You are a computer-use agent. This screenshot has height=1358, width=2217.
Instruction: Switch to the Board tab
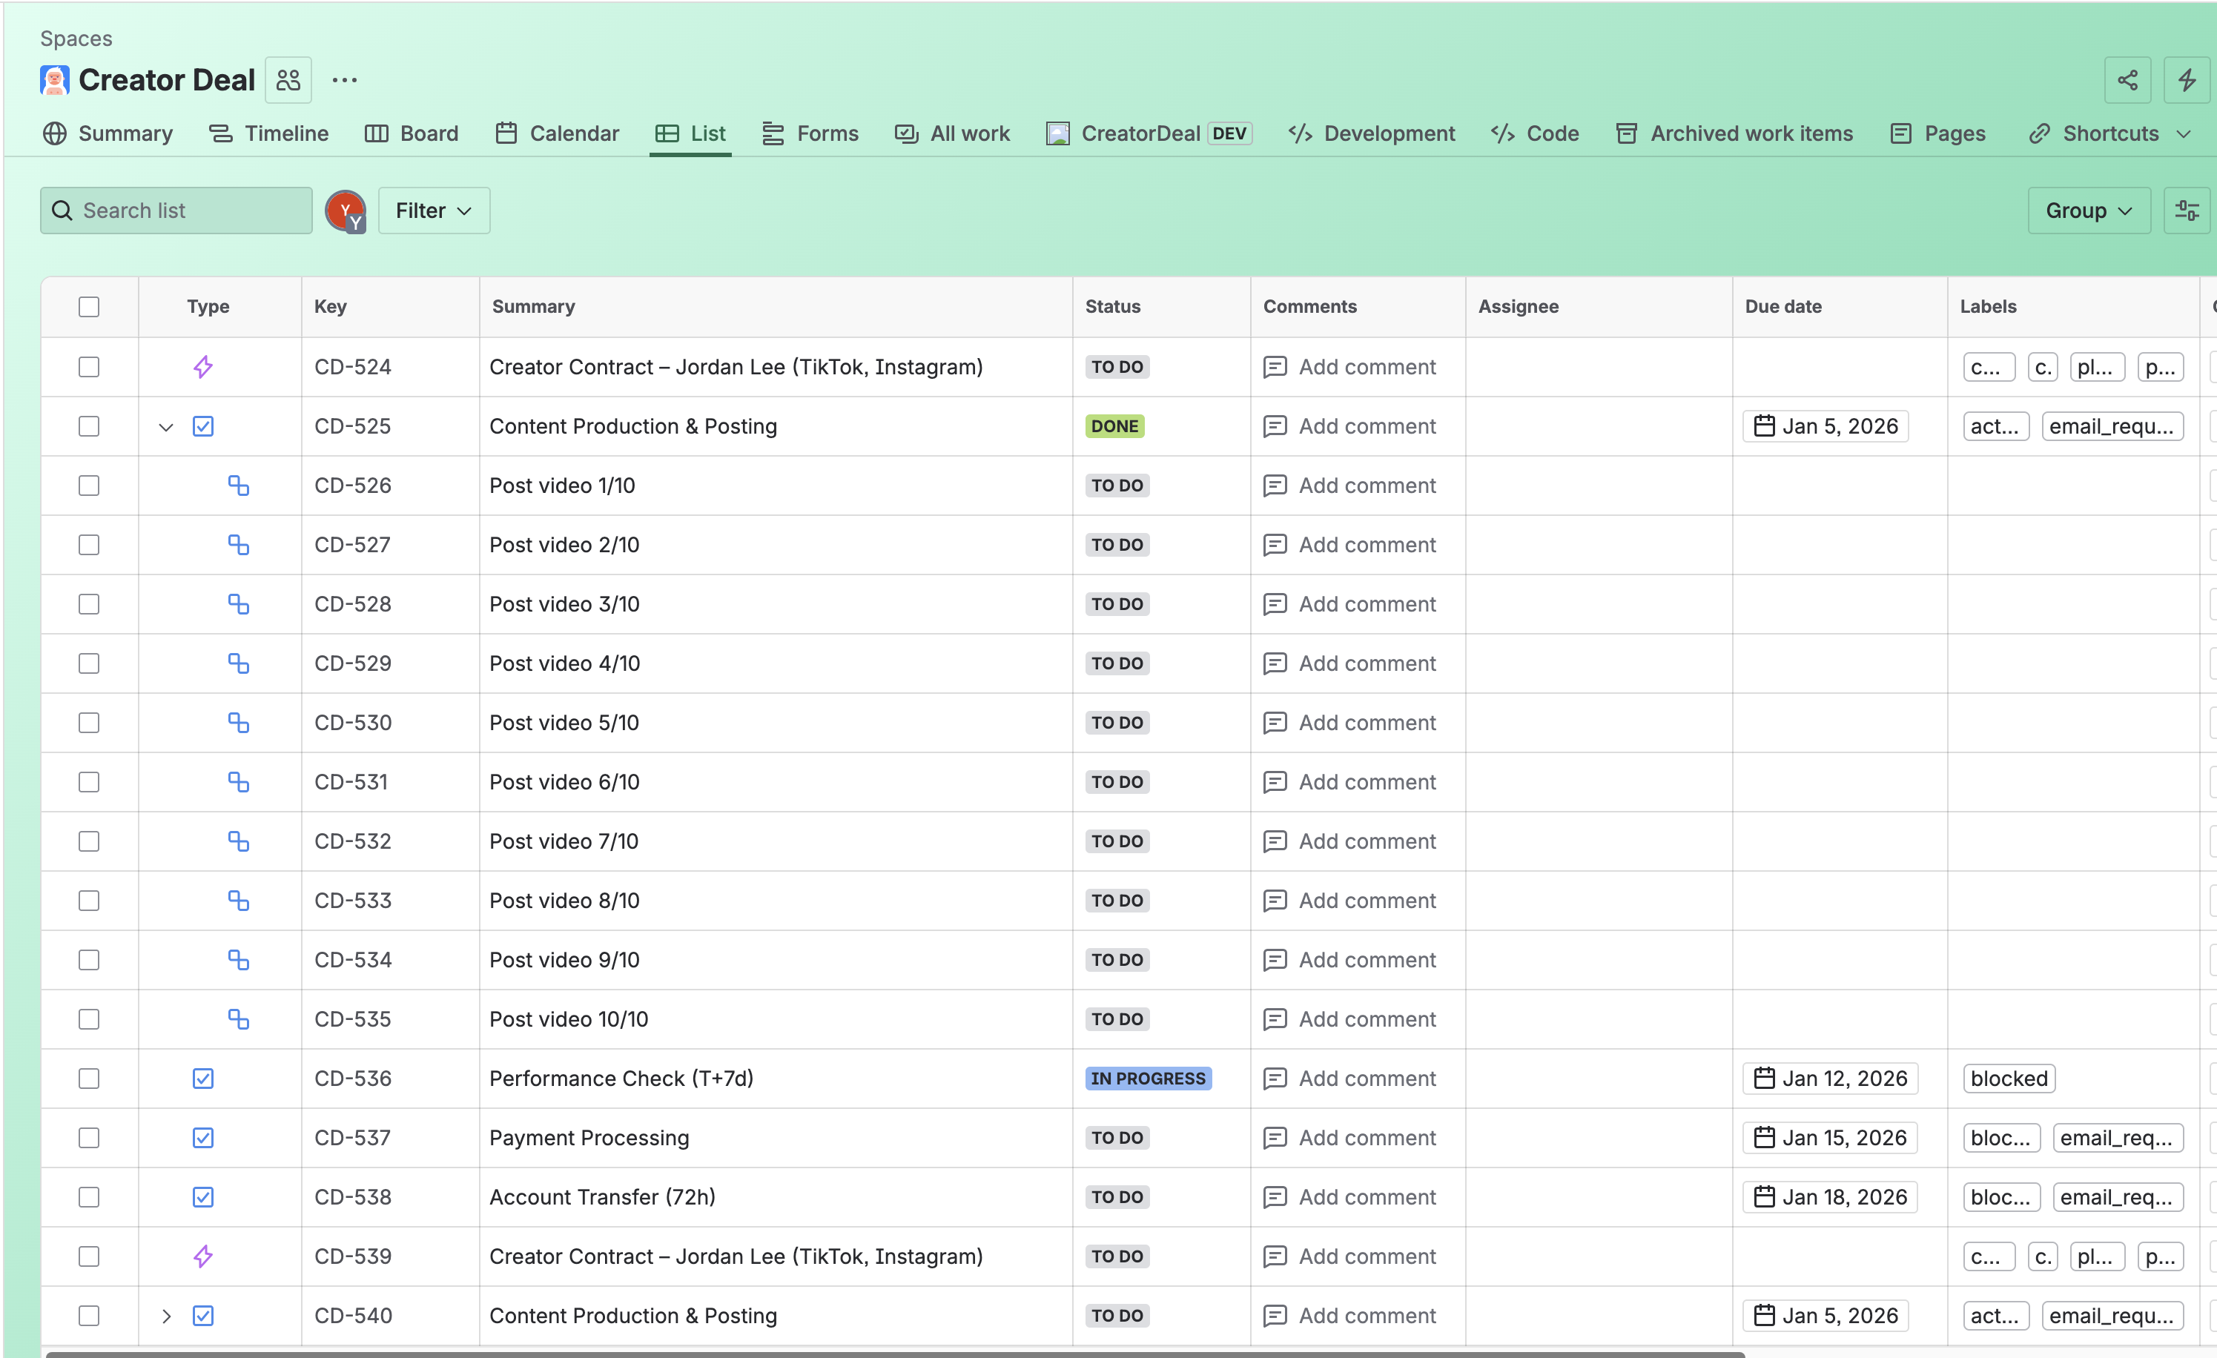click(412, 133)
